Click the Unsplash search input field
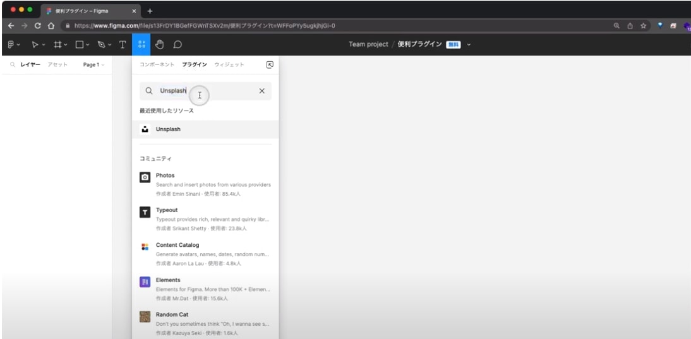The image size is (691, 339). (205, 91)
